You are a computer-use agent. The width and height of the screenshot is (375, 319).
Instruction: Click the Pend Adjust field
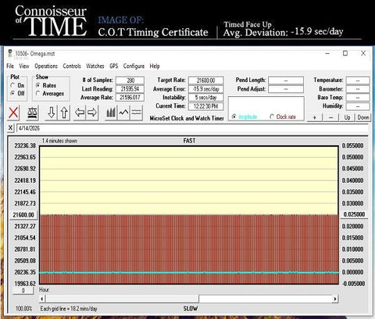tap(286, 89)
